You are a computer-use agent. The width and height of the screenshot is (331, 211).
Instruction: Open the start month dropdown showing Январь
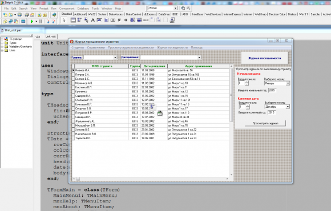pyautogui.click(x=288, y=83)
